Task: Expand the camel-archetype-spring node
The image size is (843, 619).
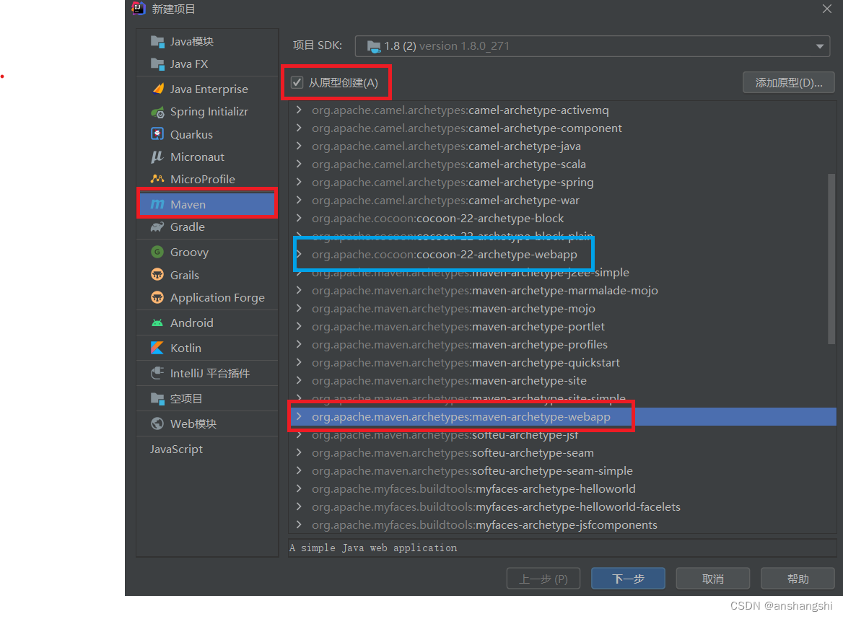Action: (299, 182)
